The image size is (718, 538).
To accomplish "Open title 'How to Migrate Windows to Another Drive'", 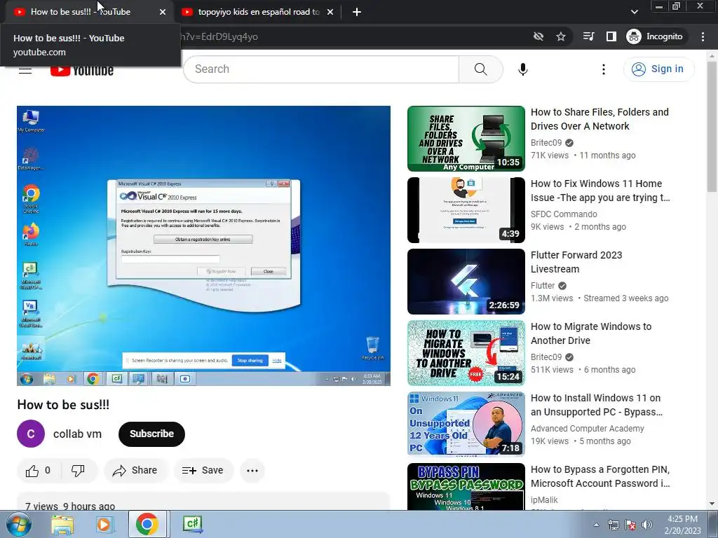I will click(x=590, y=333).
